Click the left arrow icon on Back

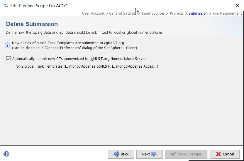point(117,154)
